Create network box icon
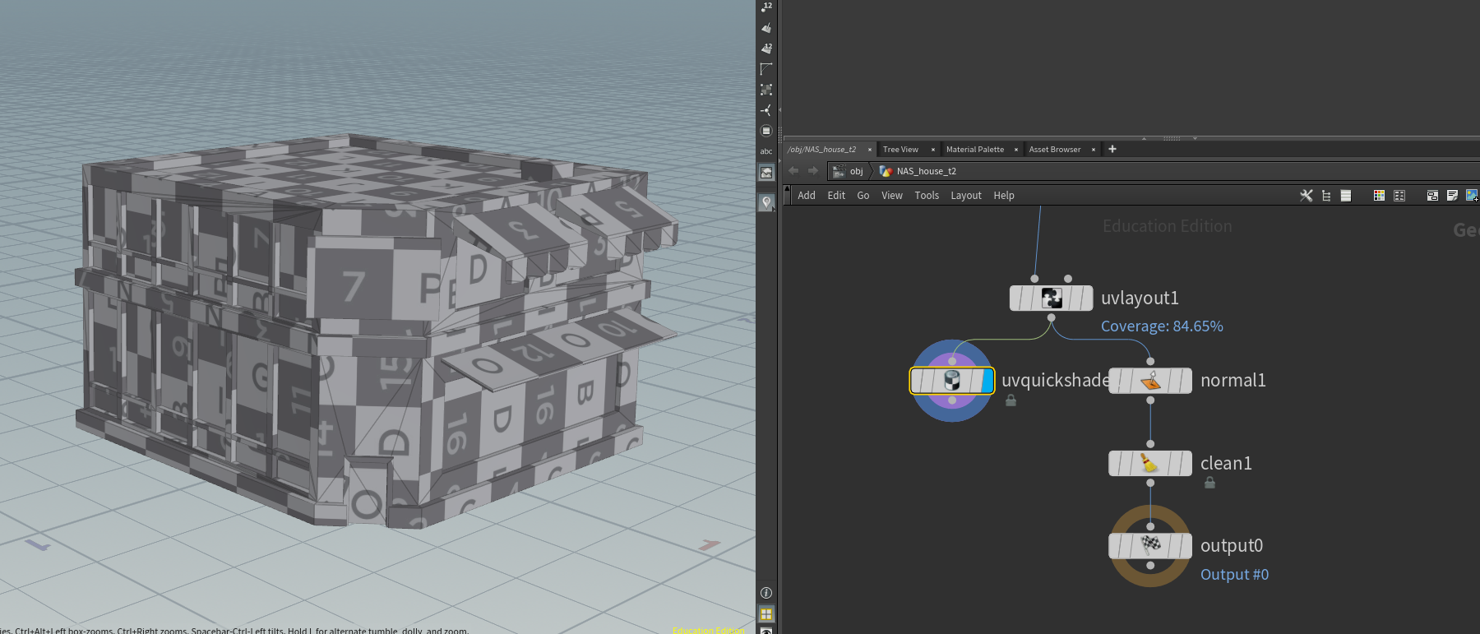The width and height of the screenshot is (1480, 634). (x=1432, y=196)
